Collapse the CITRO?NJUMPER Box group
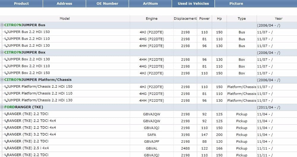This screenshot has width=297, height=157. click(2, 52)
